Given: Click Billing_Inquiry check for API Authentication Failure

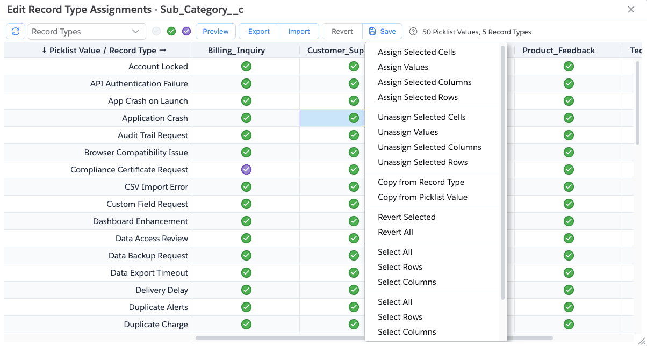Looking at the screenshot, I should tap(246, 84).
